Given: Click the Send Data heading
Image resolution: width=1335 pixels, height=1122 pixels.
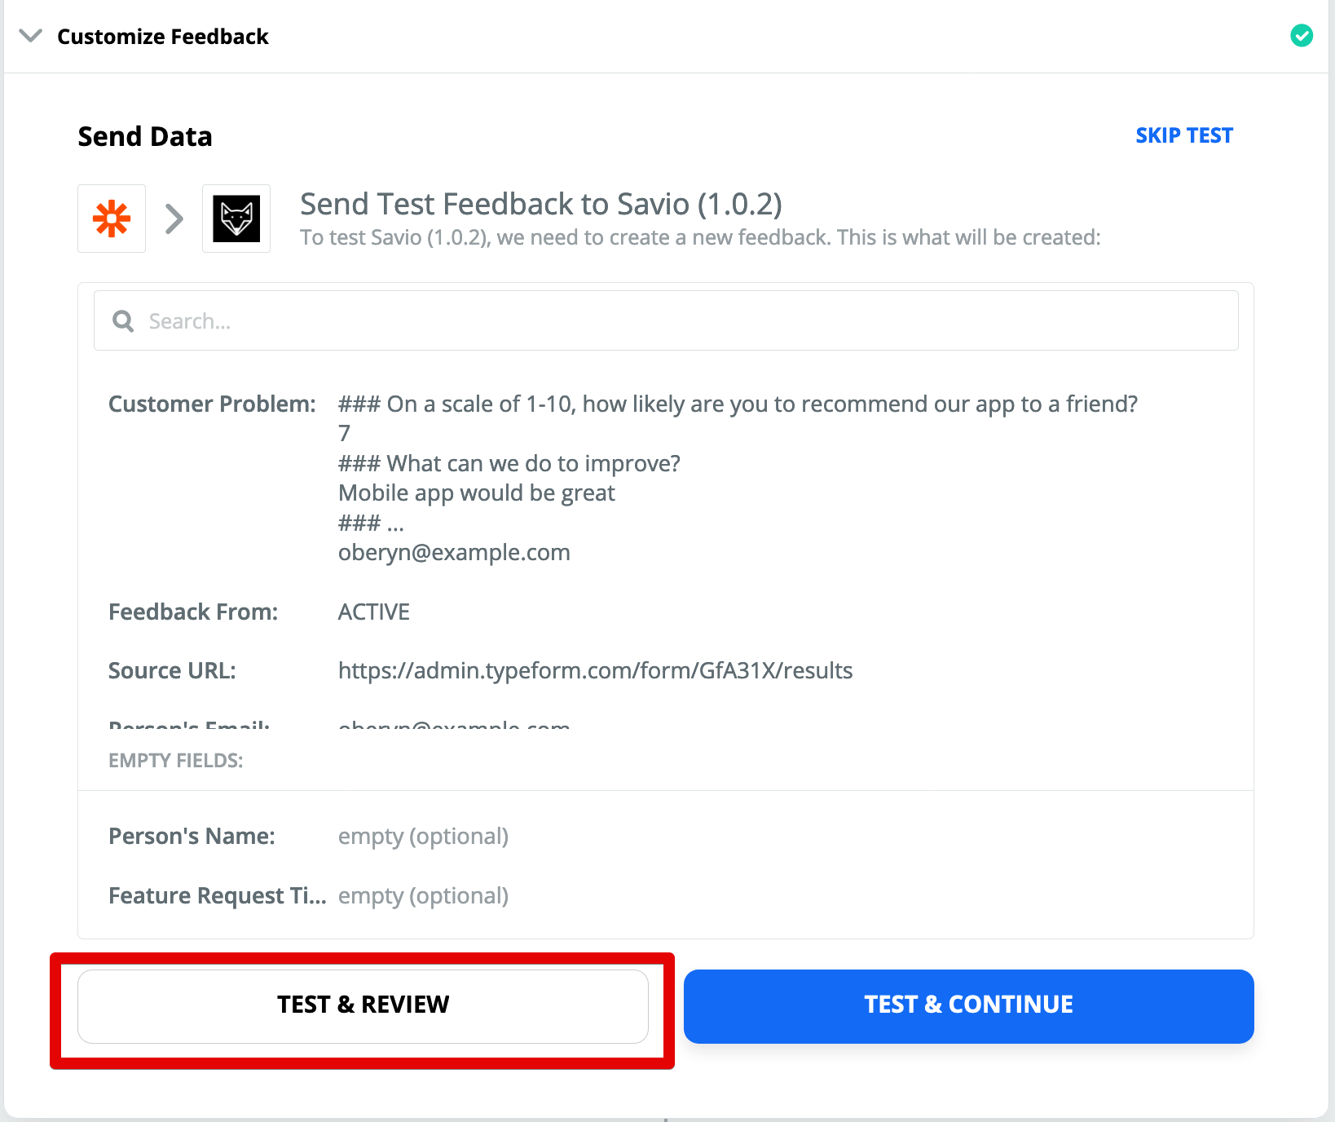Looking at the screenshot, I should (145, 136).
